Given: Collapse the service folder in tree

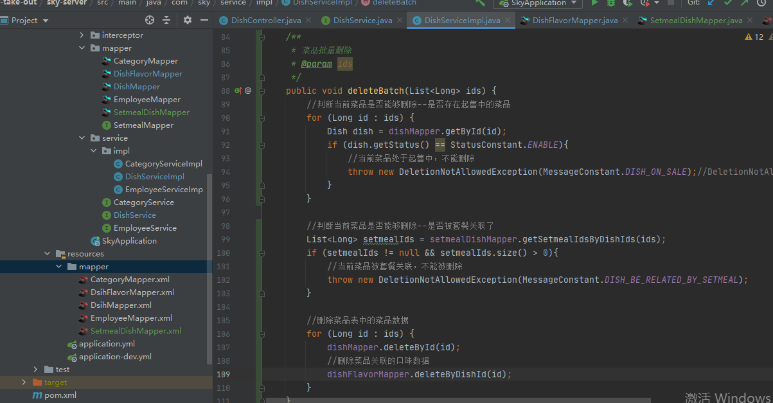Looking at the screenshot, I should pyautogui.click(x=82, y=138).
